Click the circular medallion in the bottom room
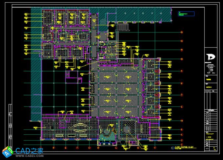The width and height of the screenshot is (223, 160). (x=128, y=129)
